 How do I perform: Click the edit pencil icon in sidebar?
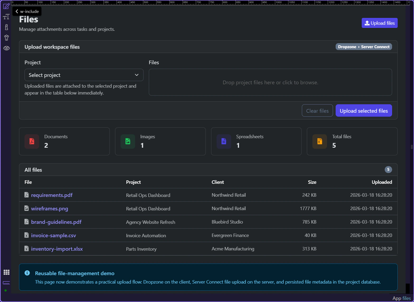[x=6, y=6]
